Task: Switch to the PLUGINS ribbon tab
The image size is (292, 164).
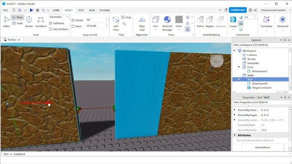Action: [x=105, y=10]
